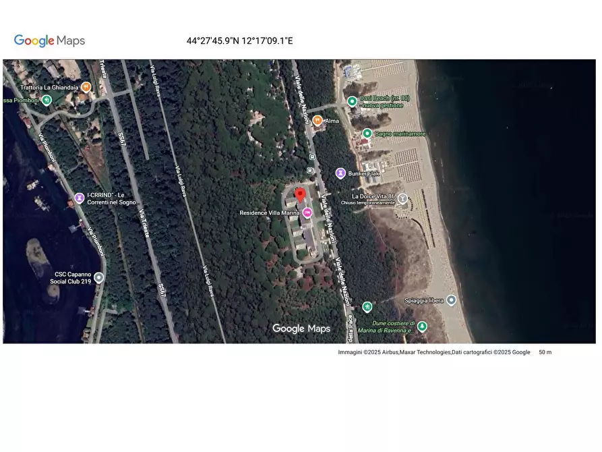
Task: Click the 50 m scale indicator
Action: pyautogui.click(x=545, y=352)
